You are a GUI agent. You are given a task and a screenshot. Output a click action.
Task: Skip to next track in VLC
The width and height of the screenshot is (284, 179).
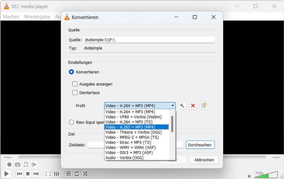tap(36, 174)
